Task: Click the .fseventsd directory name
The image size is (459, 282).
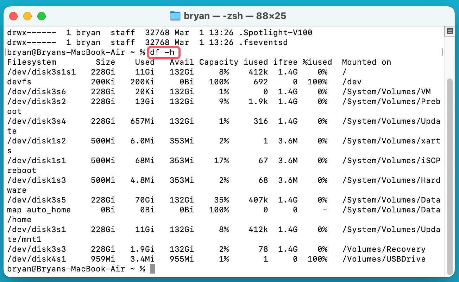Action: click(x=263, y=43)
